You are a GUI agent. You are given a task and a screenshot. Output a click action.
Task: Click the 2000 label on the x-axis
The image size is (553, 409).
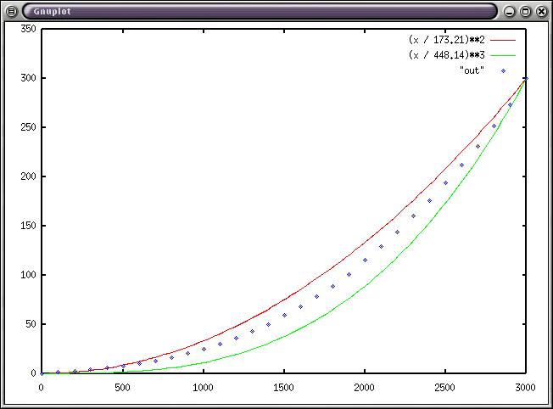coord(364,387)
